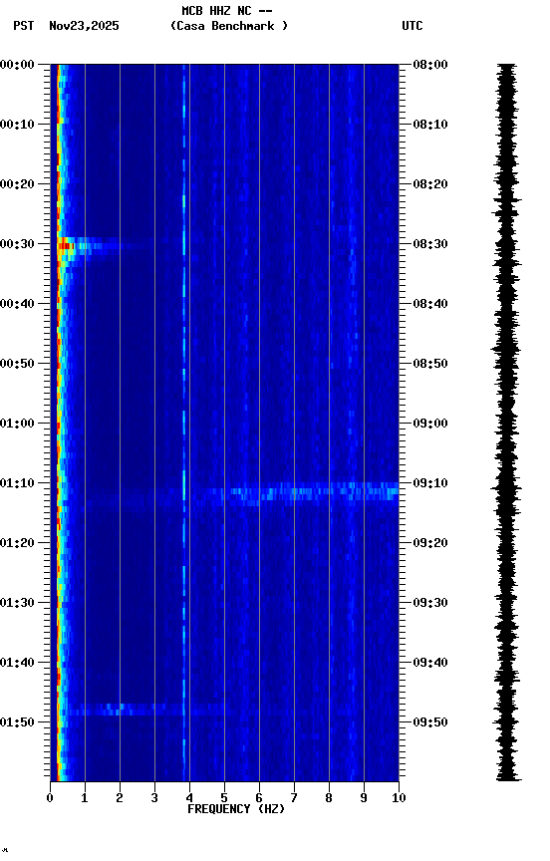Click the PST time label '00:10'
The image size is (550, 861).
coord(17,125)
